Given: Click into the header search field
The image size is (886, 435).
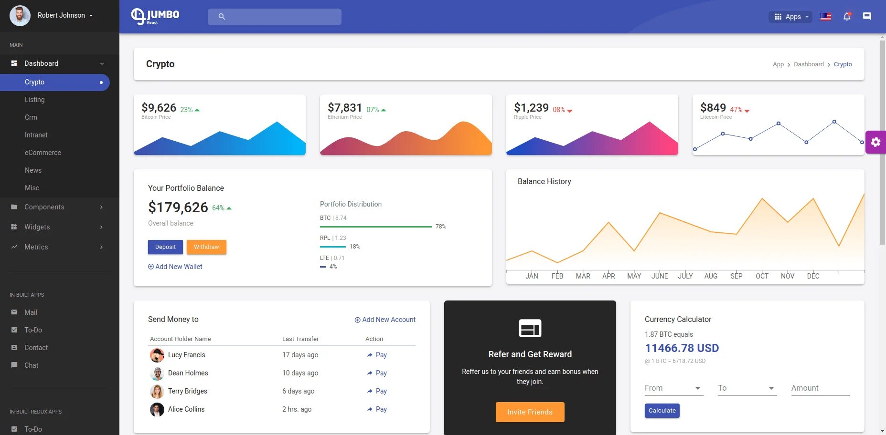Looking at the screenshot, I should [x=275, y=17].
